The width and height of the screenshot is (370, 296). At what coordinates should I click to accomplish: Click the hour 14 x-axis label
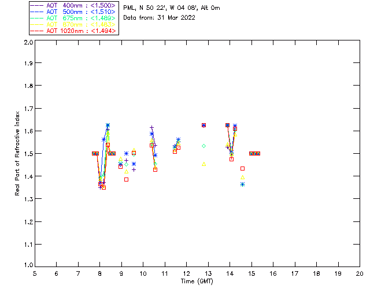[x=230, y=273]
